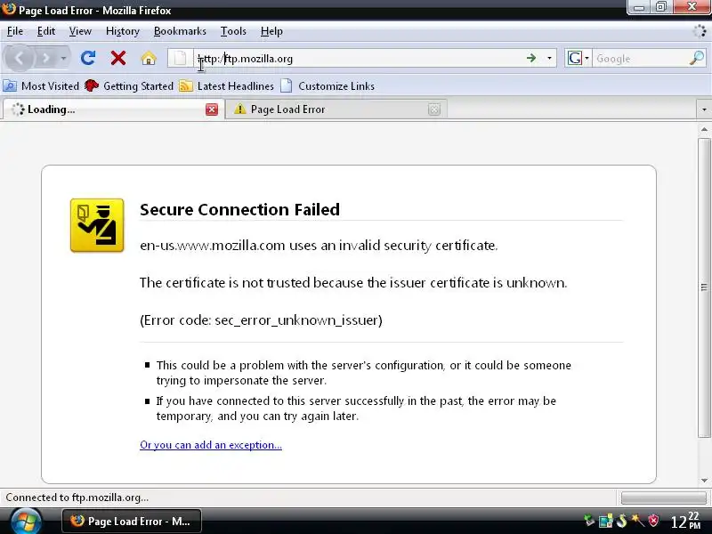Click the vertical scrollbar thumb
Viewport: 712px width, 534px height.
(x=704, y=287)
